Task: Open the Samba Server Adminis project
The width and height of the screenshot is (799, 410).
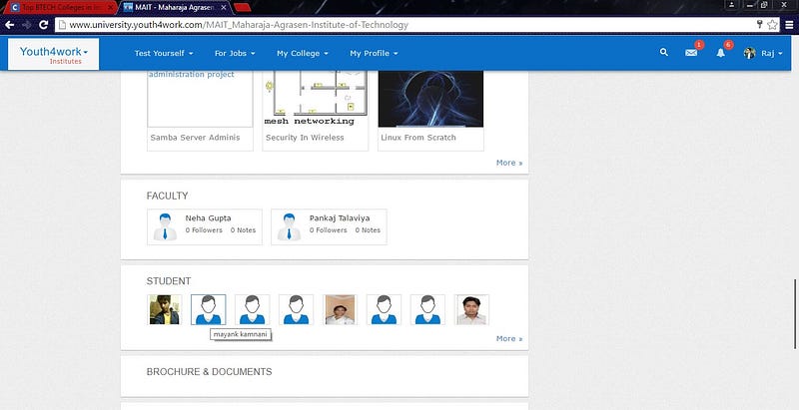Action: 195,138
